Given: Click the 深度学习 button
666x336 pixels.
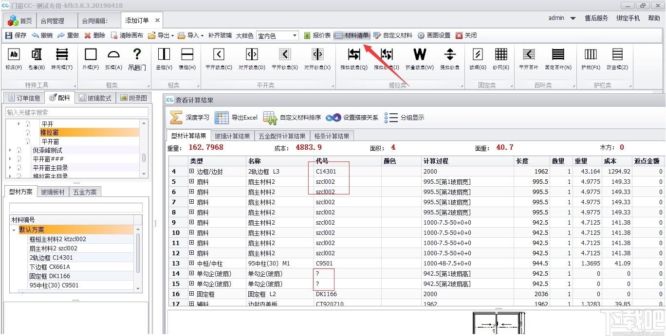Looking at the screenshot, I should point(190,117).
